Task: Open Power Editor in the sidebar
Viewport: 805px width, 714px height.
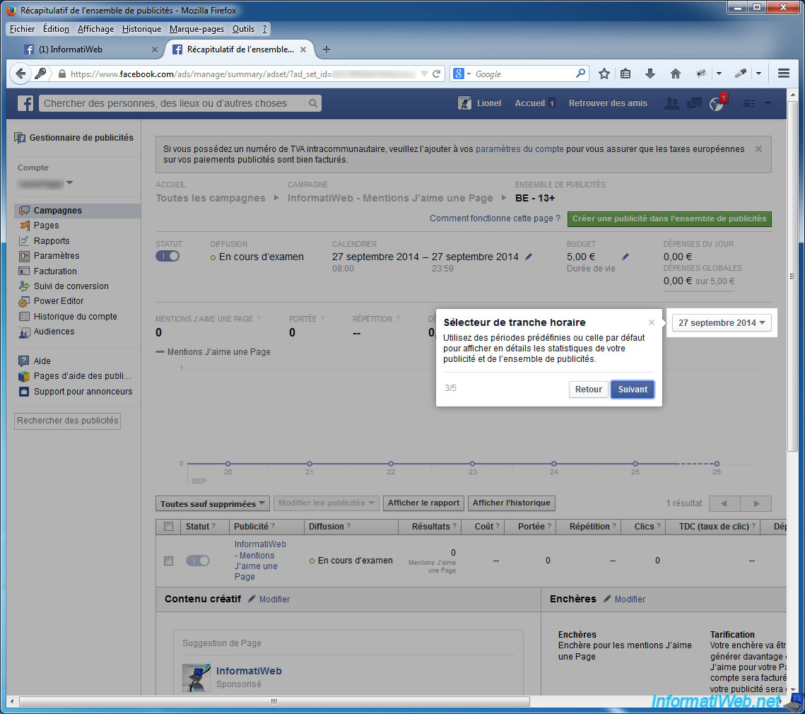Action: [x=59, y=301]
